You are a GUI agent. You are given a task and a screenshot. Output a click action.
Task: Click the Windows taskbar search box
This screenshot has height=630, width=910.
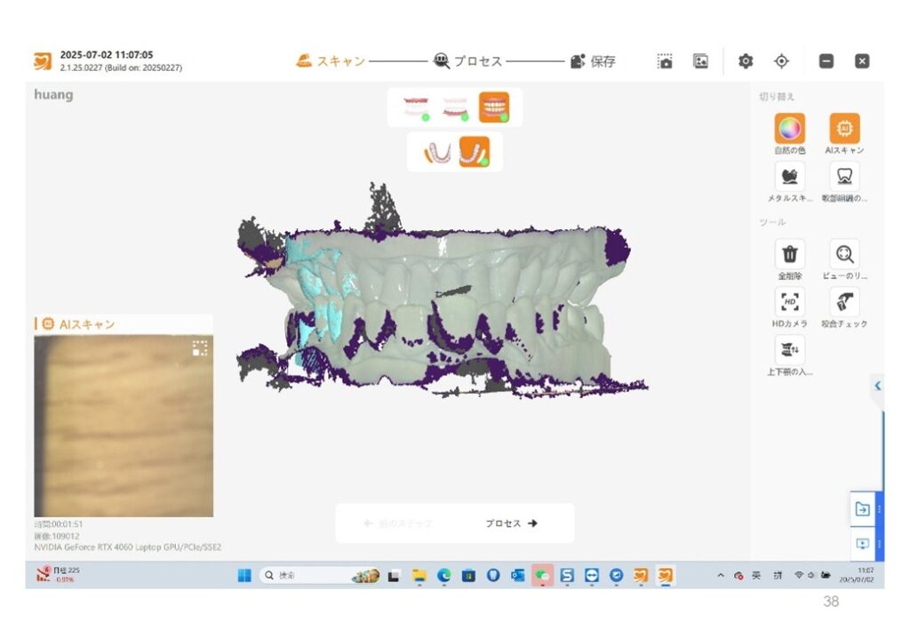click(x=302, y=576)
